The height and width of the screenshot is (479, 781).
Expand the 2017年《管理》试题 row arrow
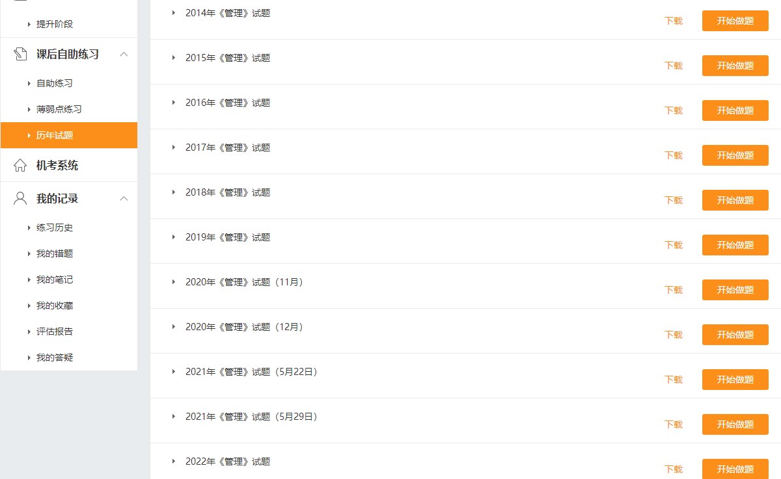174,147
